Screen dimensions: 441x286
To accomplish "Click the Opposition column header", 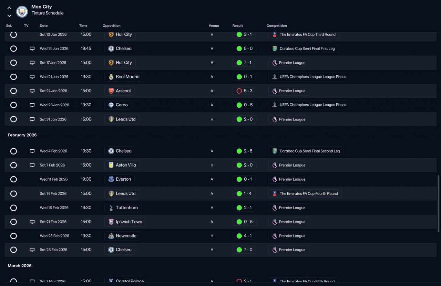I will [112, 26].
